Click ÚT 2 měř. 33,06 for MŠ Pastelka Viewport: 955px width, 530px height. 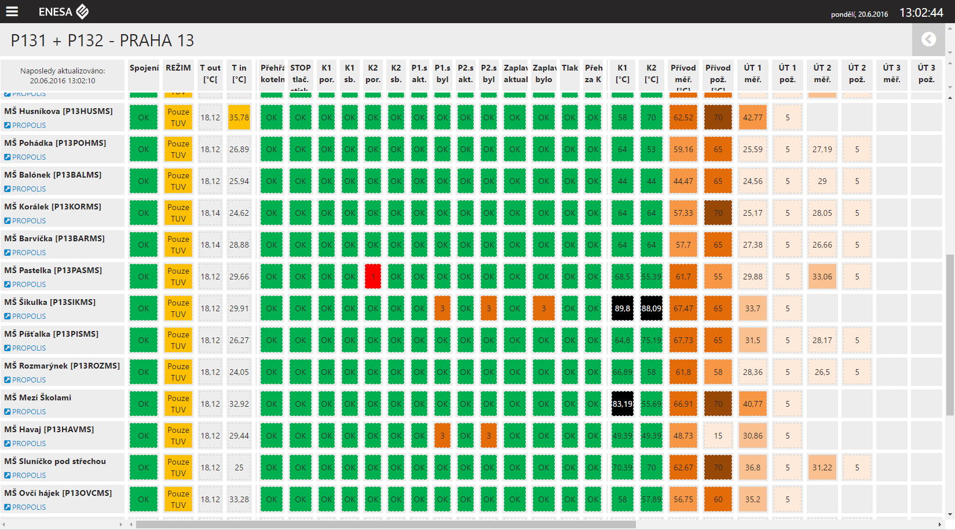(x=822, y=277)
